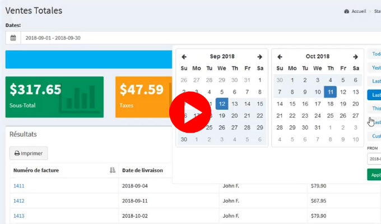The image size is (381, 224).
Task: Choose September 5 in the Sep 2018 calendar
Action: (222, 92)
